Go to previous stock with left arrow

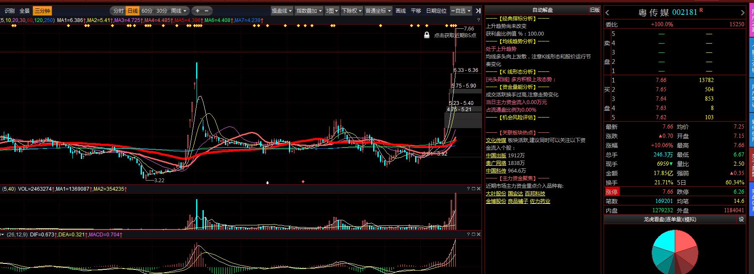(x=607, y=13)
